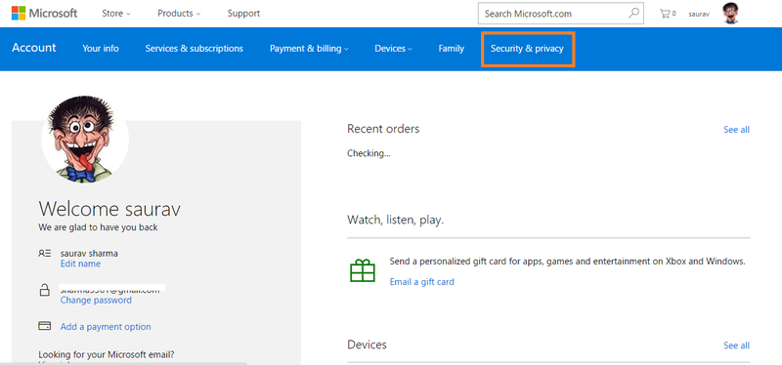This screenshot has width=782, height=365.
Task: Click the Email a gift card link
Action: [422, 282]
